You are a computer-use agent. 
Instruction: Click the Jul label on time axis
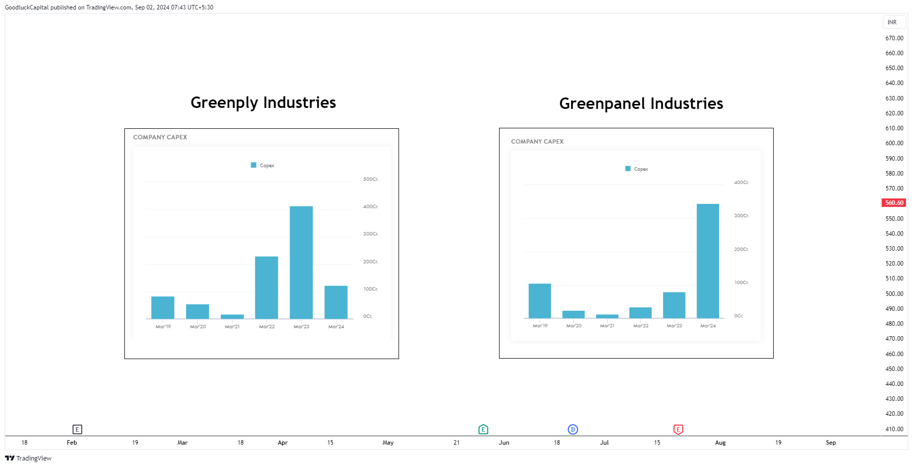pyautogui.click(x=604, y=443)
